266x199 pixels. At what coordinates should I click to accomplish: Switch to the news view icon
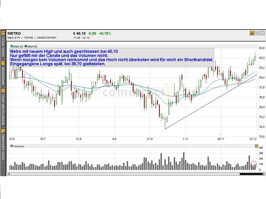click(257, 33)
